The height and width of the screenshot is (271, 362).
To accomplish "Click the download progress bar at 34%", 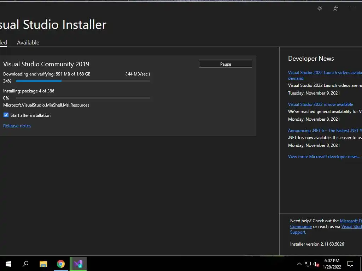I will 83,81.
